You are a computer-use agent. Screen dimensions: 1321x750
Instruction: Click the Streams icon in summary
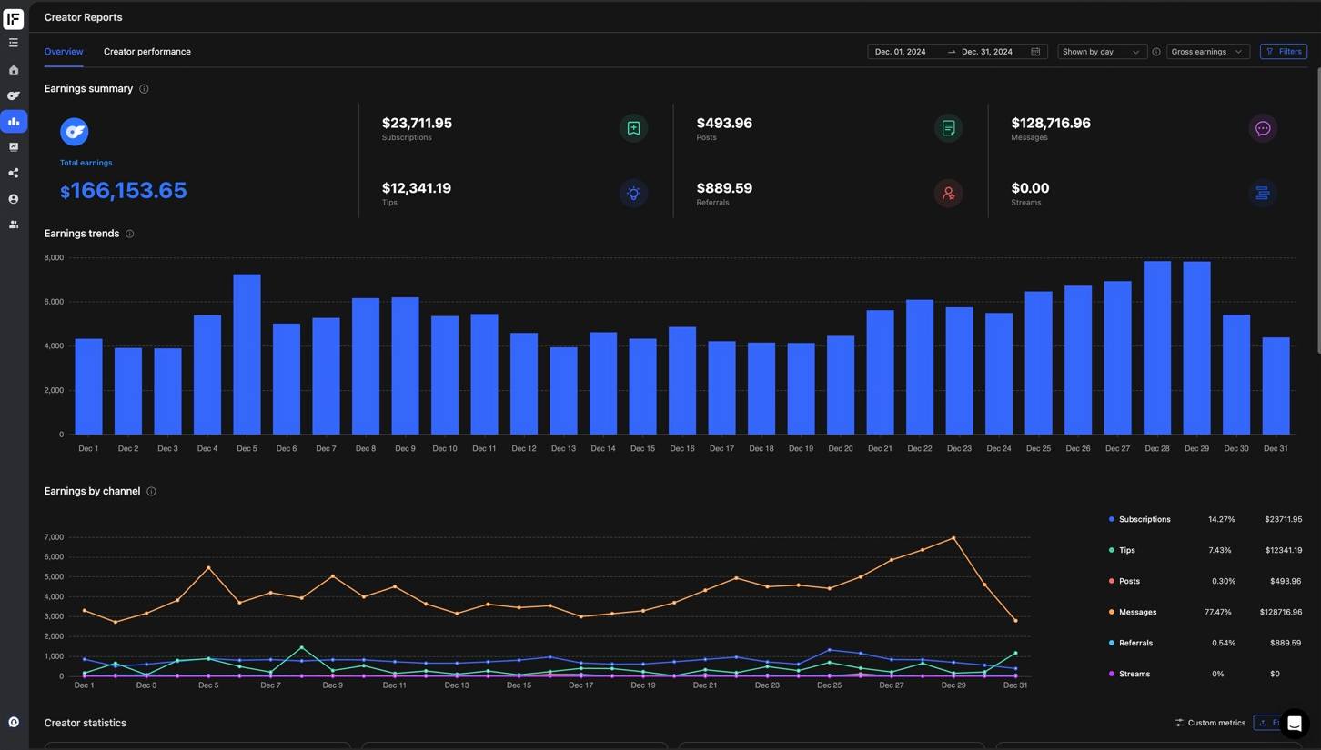[1263, 194]
